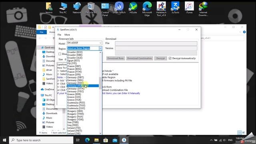The height and width of the screenshot is (144, 256).
Task: Click the Decrypt button
Action: click(x=160, y=58)
